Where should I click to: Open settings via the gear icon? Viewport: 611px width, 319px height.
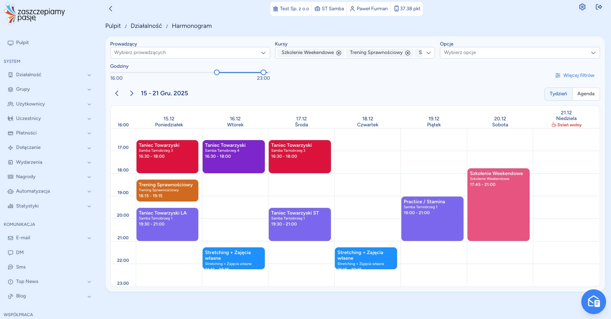pos(582,7)
